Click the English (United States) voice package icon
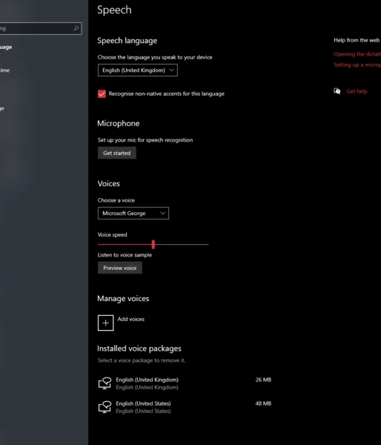Image resolution: width=381 pixels, height=445 pixels. click(x=105, y=407)
